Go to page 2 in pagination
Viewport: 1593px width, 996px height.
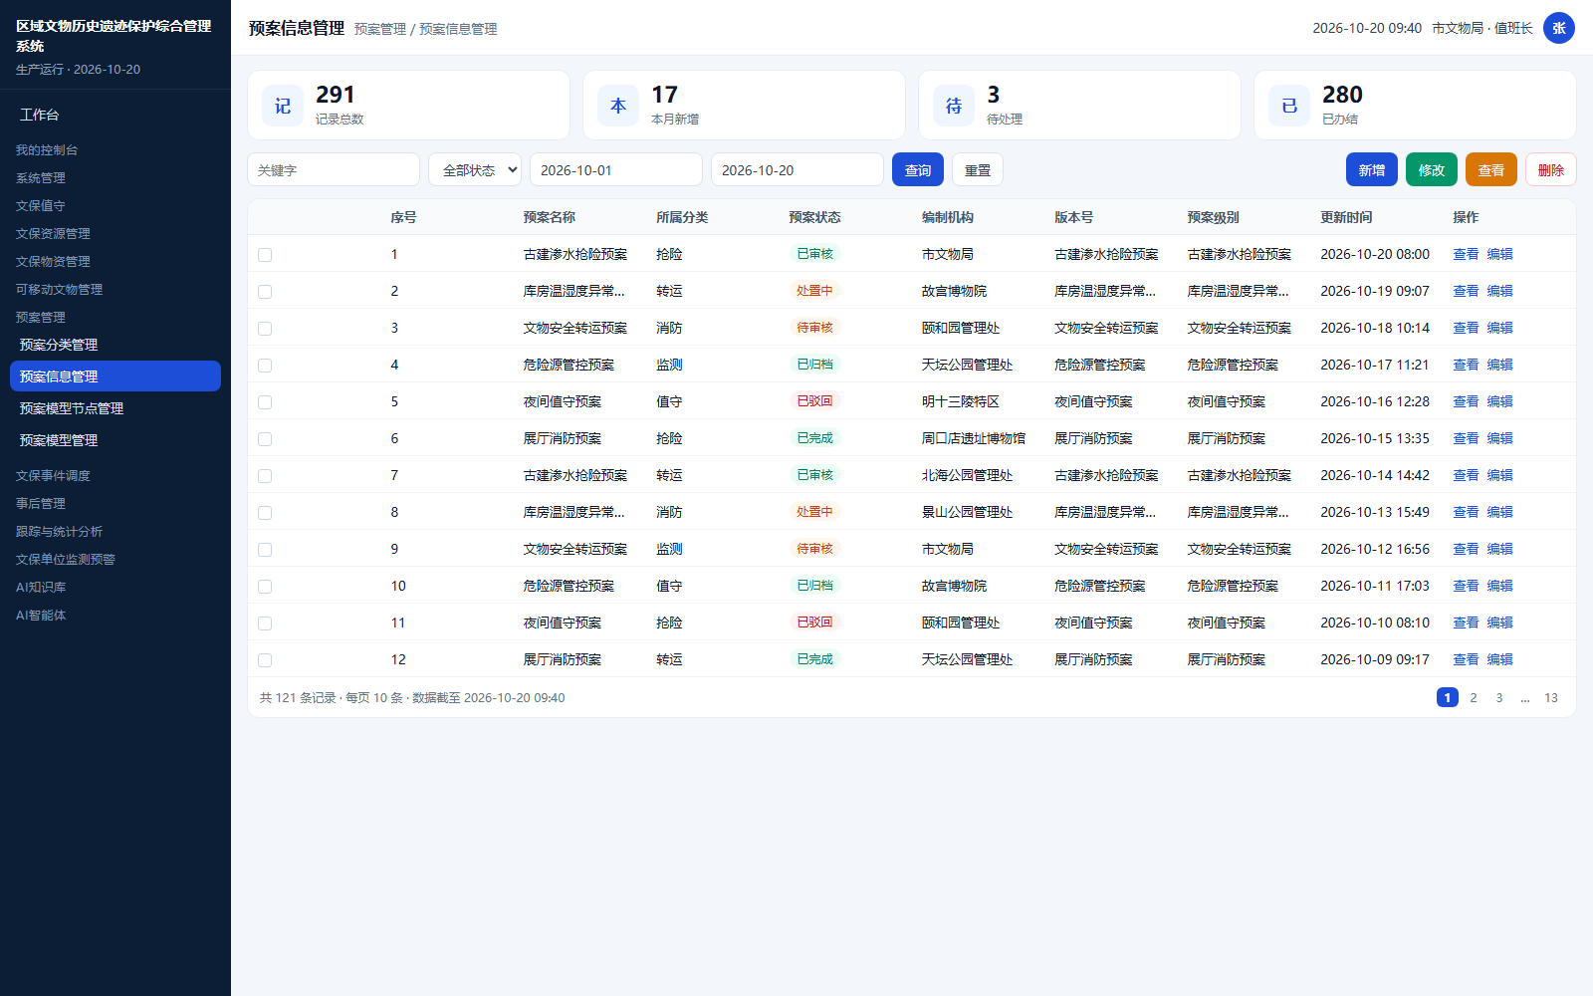click(1474, 697)
